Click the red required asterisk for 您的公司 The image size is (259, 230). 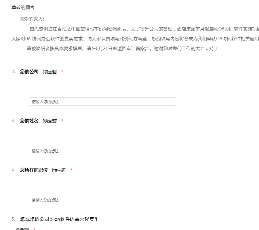pos(62,71)
